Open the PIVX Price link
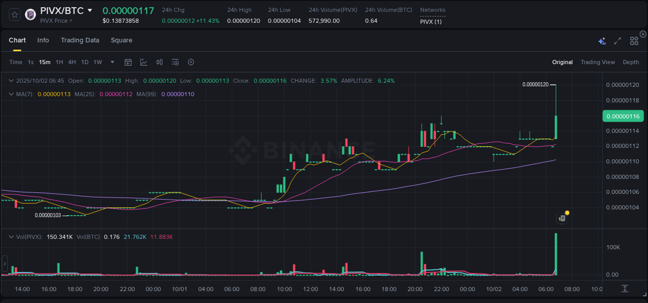 [x=54, y=21]
